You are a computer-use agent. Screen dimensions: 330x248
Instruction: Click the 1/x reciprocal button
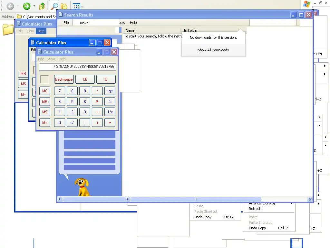[110, 112]
